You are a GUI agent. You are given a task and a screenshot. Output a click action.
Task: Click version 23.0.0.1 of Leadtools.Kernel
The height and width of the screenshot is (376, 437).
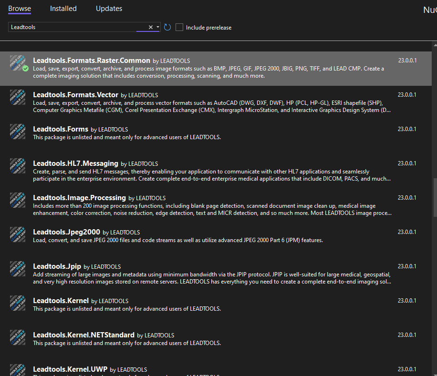407,301
